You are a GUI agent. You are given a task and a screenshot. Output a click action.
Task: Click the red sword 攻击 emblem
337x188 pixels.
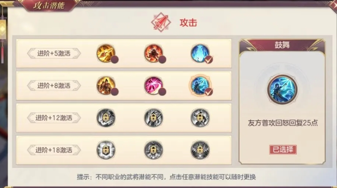click(x=161, y=22)
